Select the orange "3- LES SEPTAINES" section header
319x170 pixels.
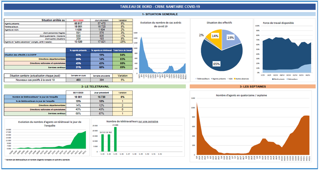tap(252, 87)
